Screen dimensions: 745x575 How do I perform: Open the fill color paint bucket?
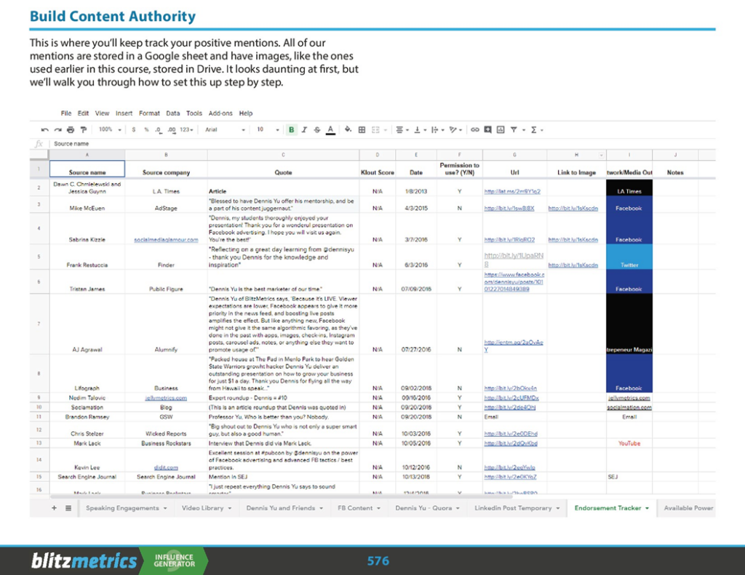click(348, 129)
